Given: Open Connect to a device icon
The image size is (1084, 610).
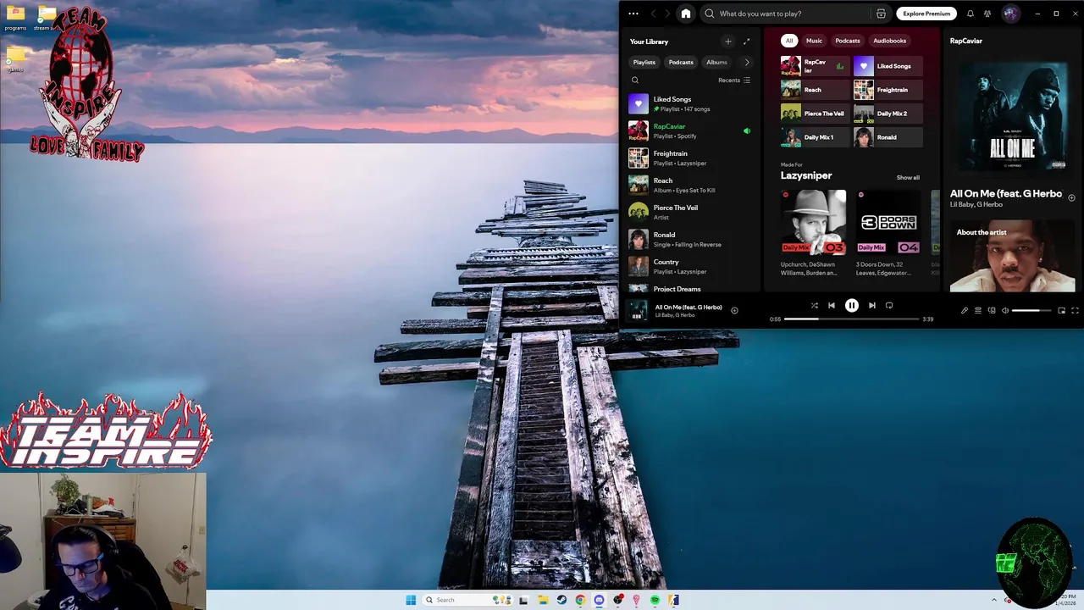Looking at the screenshot, I should [x=992, y=311].
